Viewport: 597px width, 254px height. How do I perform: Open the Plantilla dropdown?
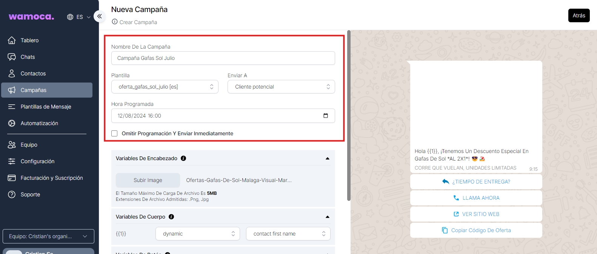point(165,87)
